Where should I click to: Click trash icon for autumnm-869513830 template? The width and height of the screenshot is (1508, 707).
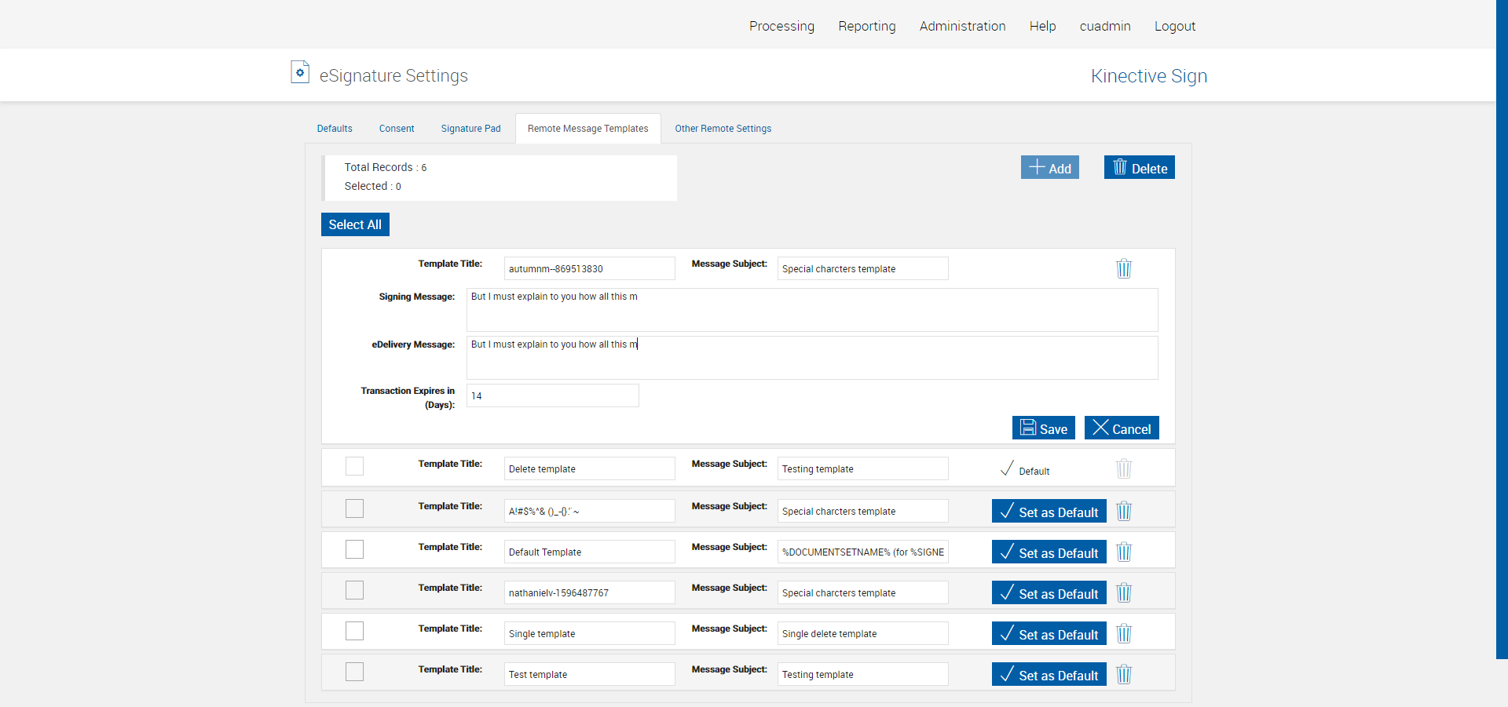click(x=1124, y=268)
